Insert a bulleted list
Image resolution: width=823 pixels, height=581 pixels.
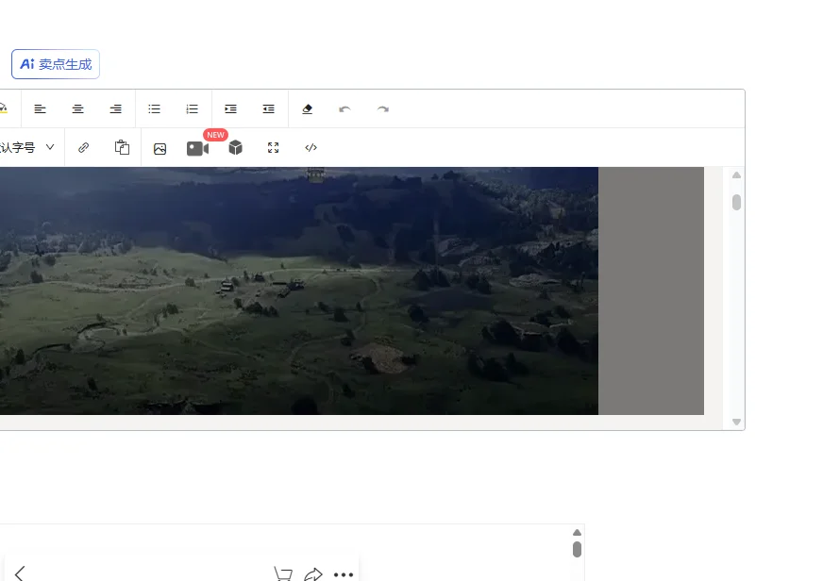point(155,109)
